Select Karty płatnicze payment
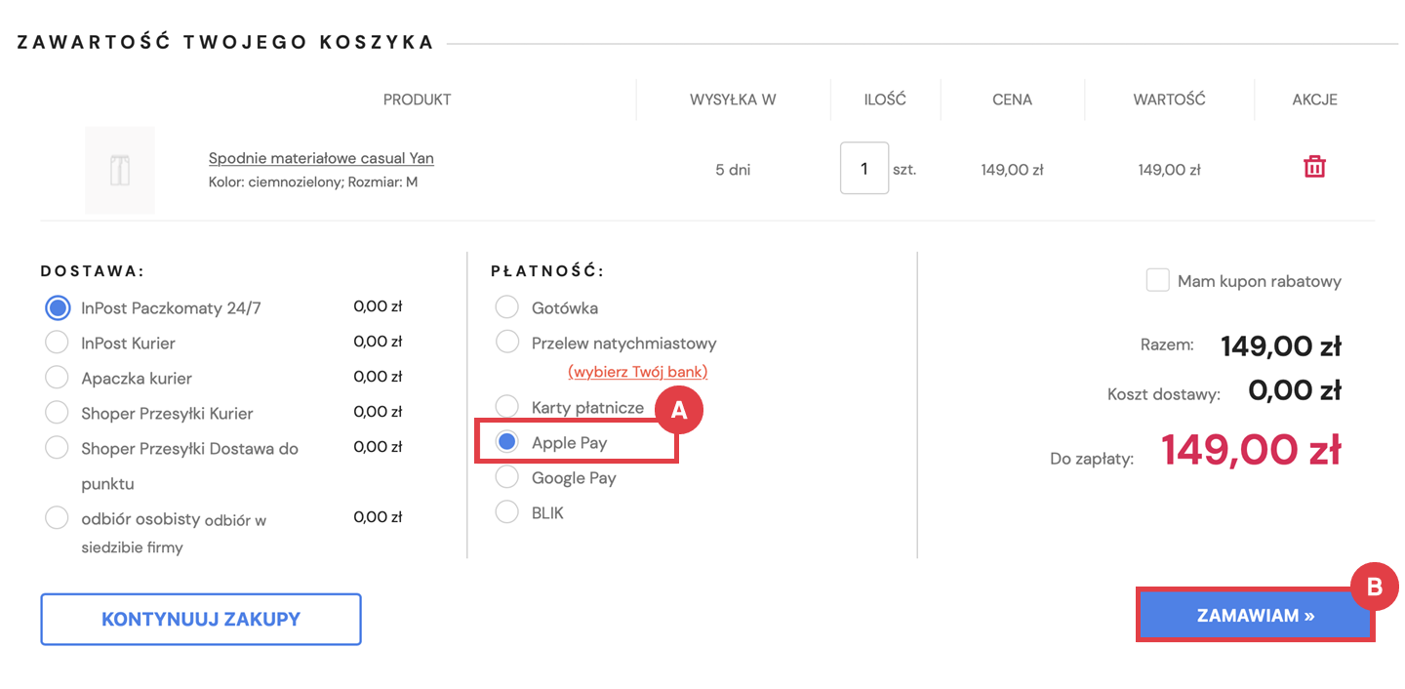The height and width of the screenshot is (689, 1405). 506,406
